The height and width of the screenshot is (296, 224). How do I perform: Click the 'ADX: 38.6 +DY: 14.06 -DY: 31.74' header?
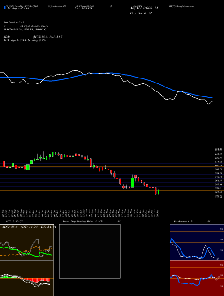click(29, 227)
